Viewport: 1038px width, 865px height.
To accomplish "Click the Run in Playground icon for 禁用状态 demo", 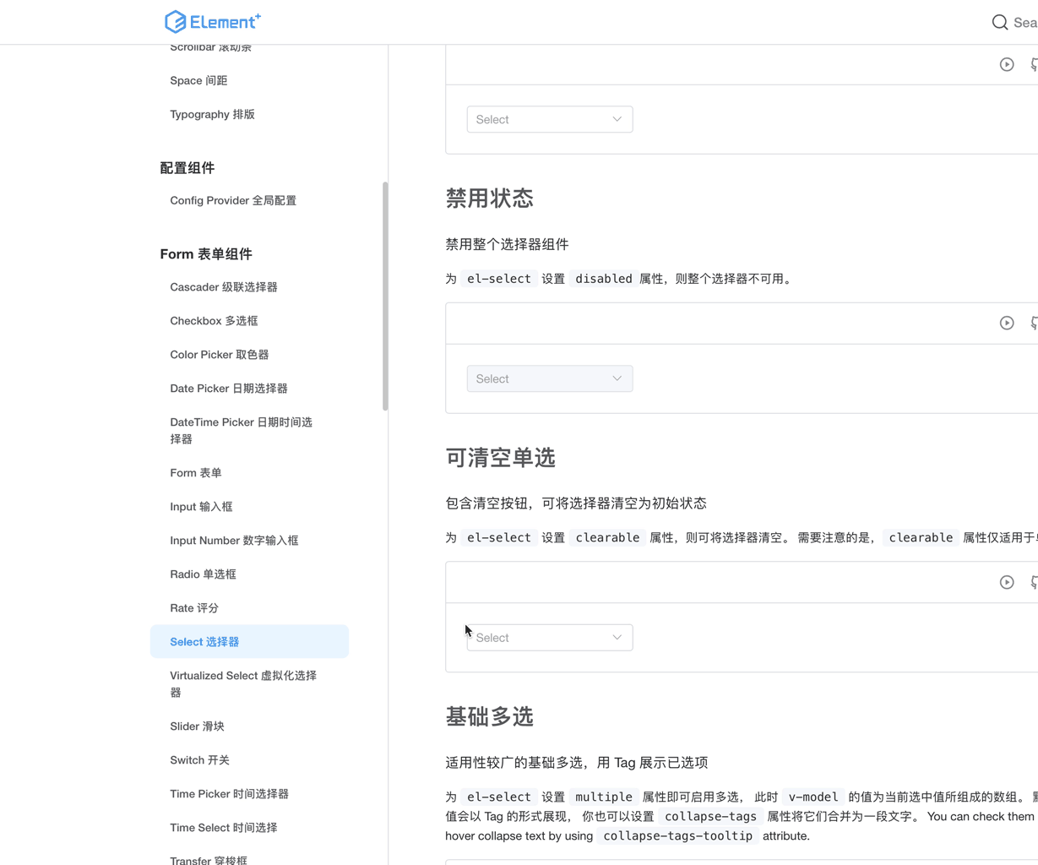I will tap(1006, 323).
